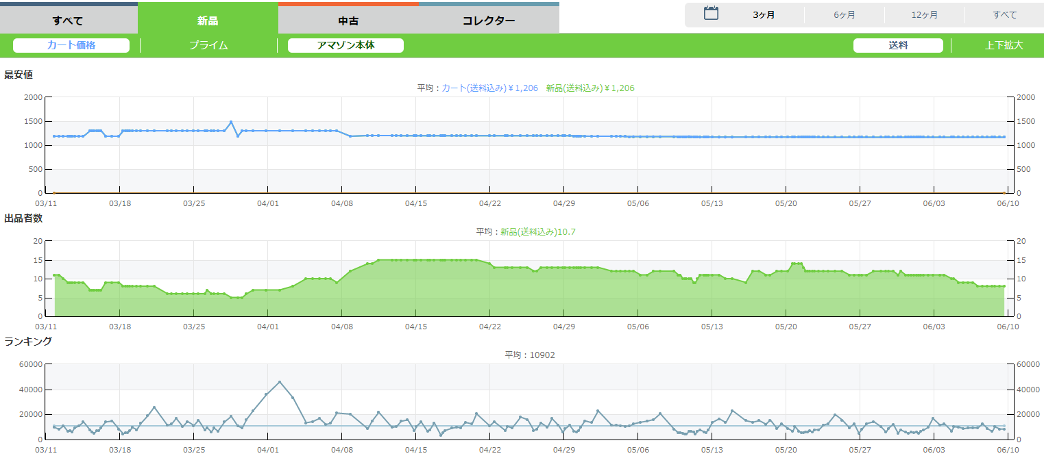Screen dimensions: 1044x458
Task: Toggle the アマゾン本体 filter
Action: pos(345,46)
